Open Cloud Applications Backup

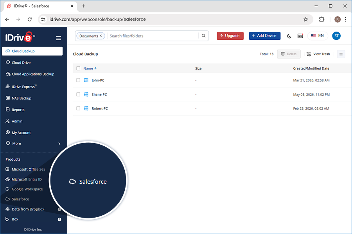(30, 74)
